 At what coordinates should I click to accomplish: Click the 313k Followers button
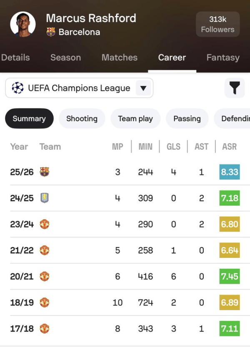click(x=217, y=24)
